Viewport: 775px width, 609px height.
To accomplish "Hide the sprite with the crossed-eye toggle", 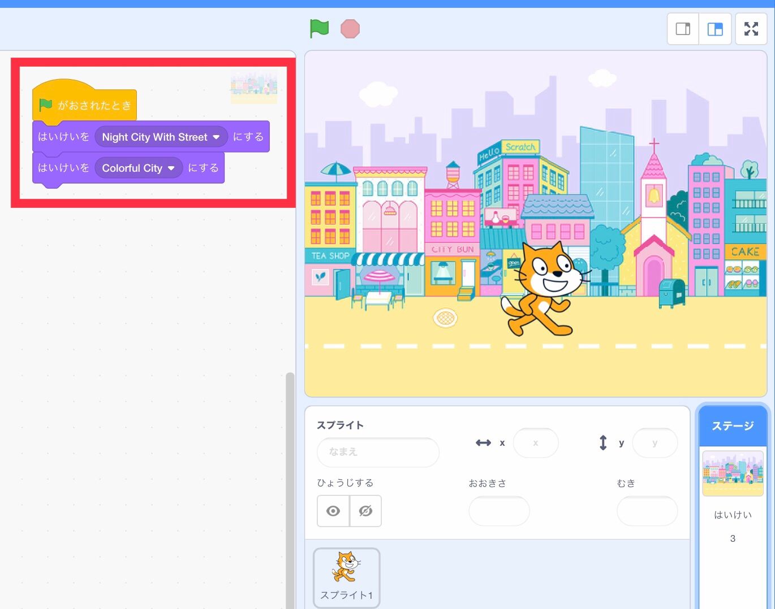I will coord(365,511).
